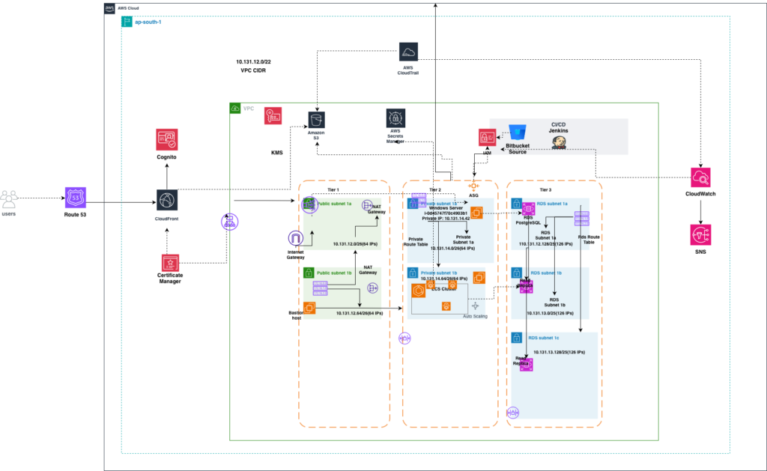Click the AWS CloudTrail icon

[x=409, y=52]
